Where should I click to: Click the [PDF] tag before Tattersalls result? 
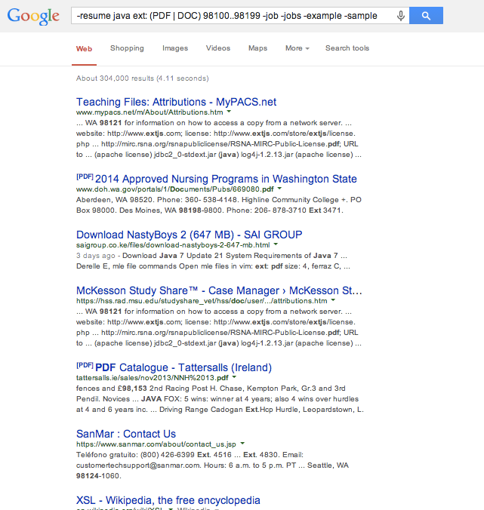tap(85, 365)
